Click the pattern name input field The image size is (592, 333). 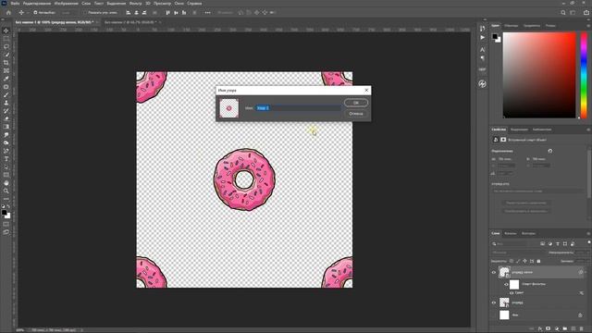[298, 108]
